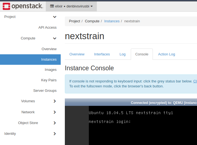Open the Log tab

(122, 54)
